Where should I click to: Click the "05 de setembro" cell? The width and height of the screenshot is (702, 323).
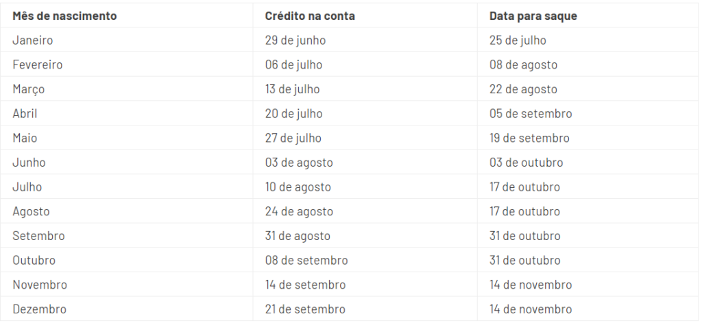click(x=531, y=114)
